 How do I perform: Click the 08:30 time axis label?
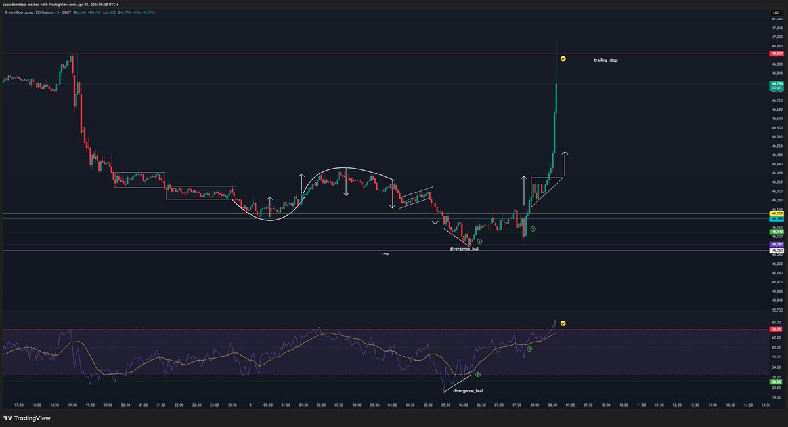(552, 405)
